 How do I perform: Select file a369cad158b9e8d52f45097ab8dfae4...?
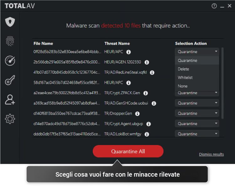point(66,103)
